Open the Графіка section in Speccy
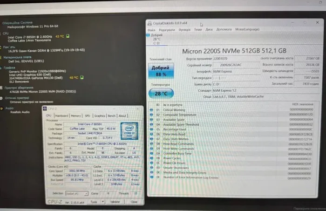Screen dimensions: 326x211 pyautogui.click(x=9, y=68)
